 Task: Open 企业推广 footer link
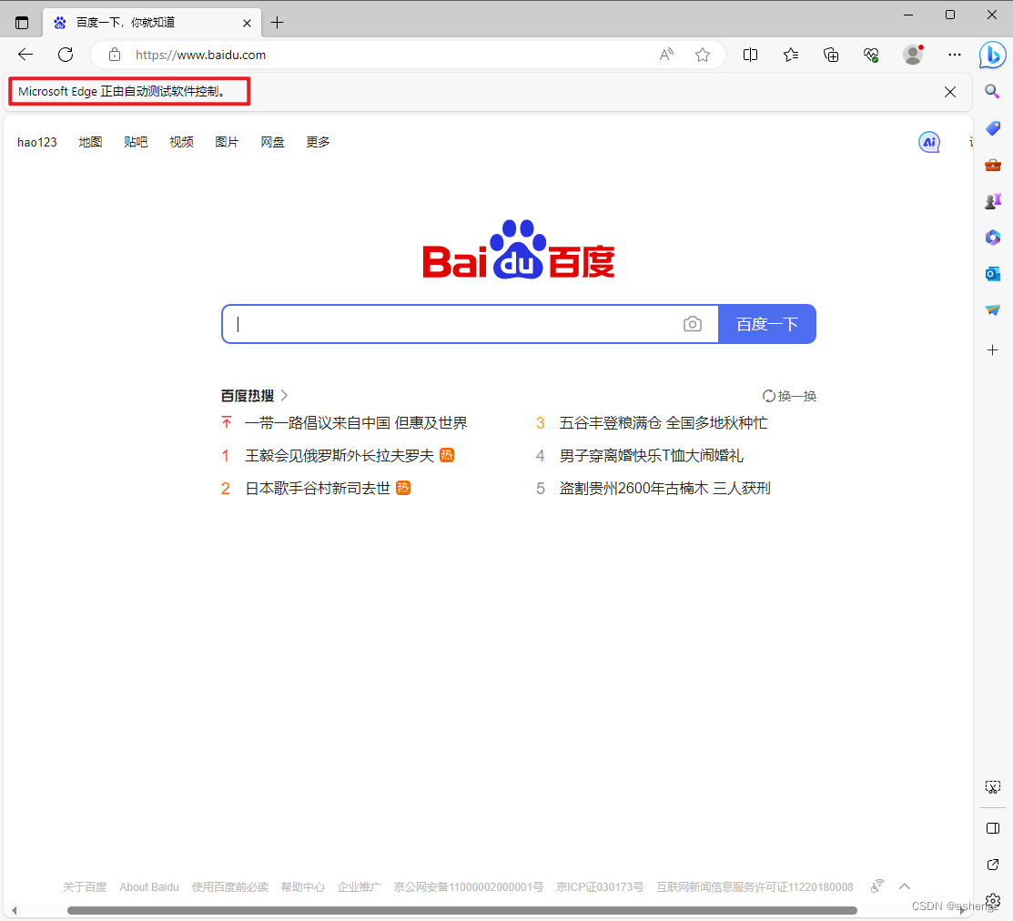pyautogui.click(x=360, y=886)
